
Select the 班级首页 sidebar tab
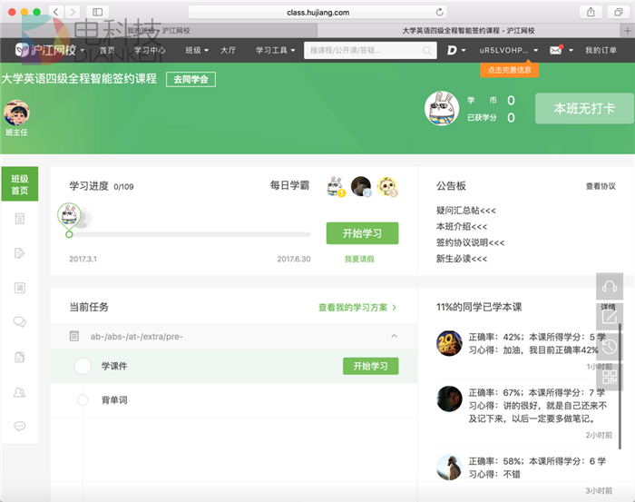19,184
